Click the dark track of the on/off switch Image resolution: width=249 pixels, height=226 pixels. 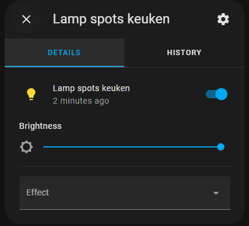[x=210, y=94]
